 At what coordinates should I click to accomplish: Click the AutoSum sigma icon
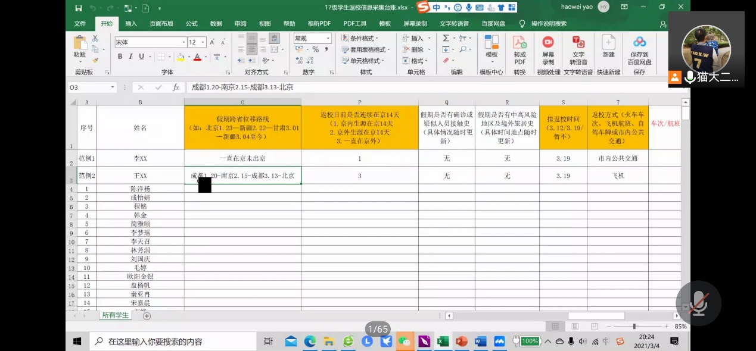pos(446,38)
